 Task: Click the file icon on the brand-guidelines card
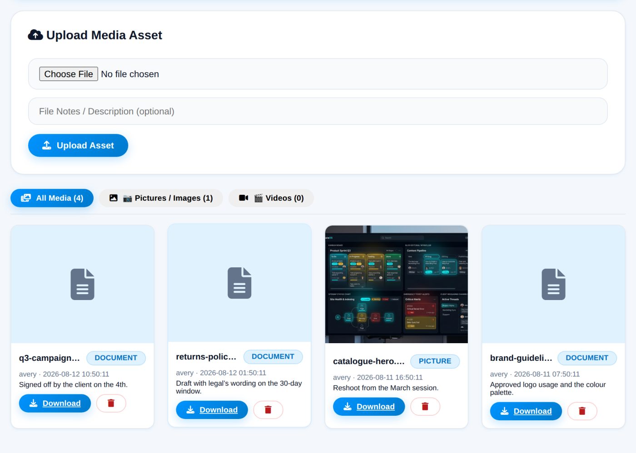(553, 284)
